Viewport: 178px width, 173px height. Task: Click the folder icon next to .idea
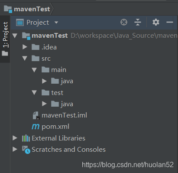coord(36,47)
